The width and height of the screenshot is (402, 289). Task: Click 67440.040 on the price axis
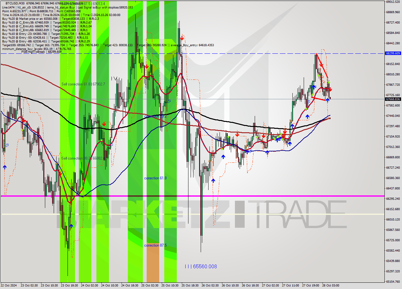[x=393, y=116]
